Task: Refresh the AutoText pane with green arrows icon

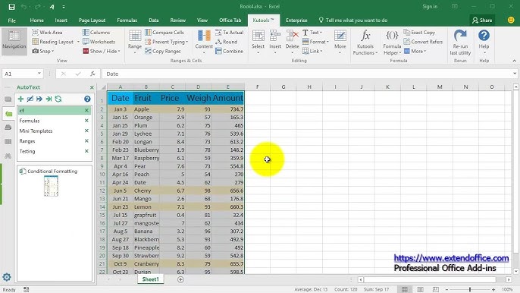Action: coord(58,99)
